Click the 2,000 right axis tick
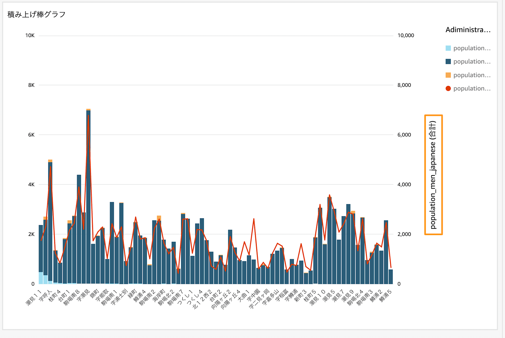 [x=404, y=234]
